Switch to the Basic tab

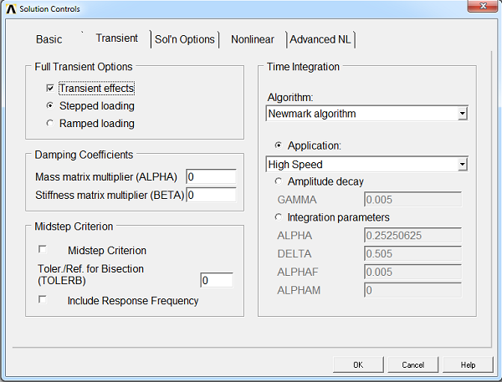tap(49, 39)
